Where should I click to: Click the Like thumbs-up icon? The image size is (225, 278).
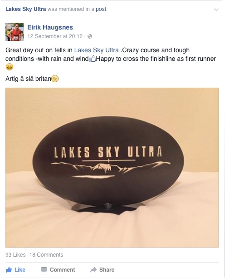pyautogui.click(x=9, y=270)
